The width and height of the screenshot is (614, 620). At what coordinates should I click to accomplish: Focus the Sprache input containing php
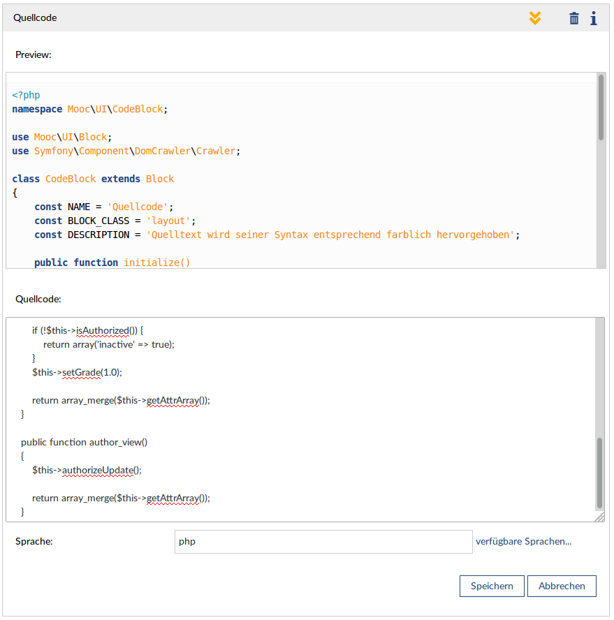tap(323, 542)
